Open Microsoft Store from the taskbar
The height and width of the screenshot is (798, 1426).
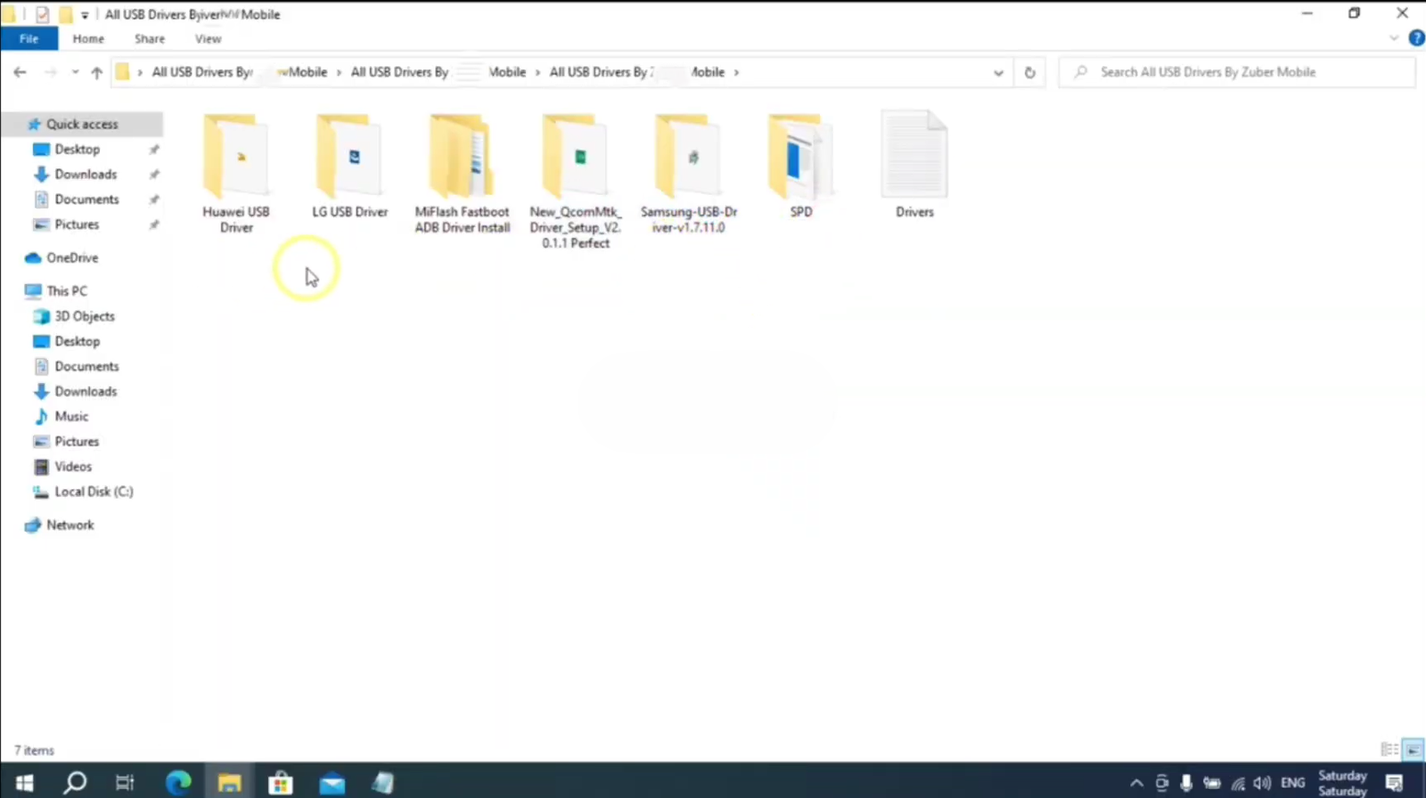pyautogui.click(x=281, y=783)
